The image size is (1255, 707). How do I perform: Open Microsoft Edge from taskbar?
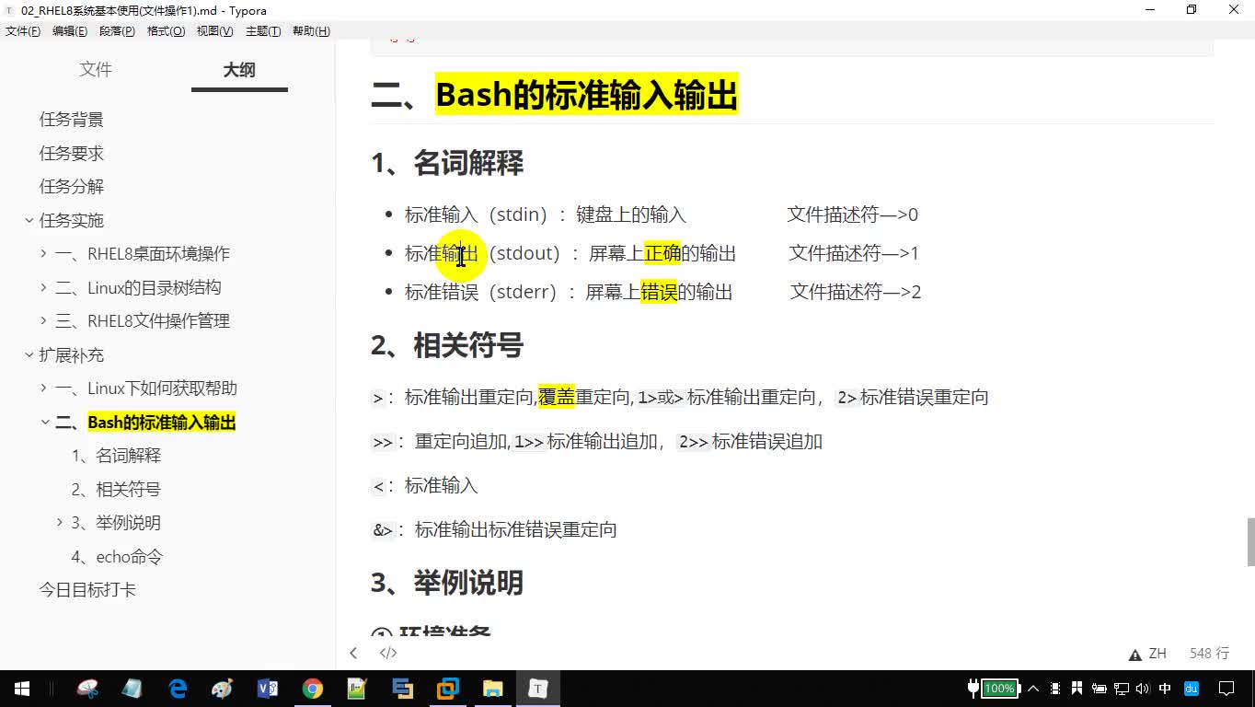(x=178, y=689)
